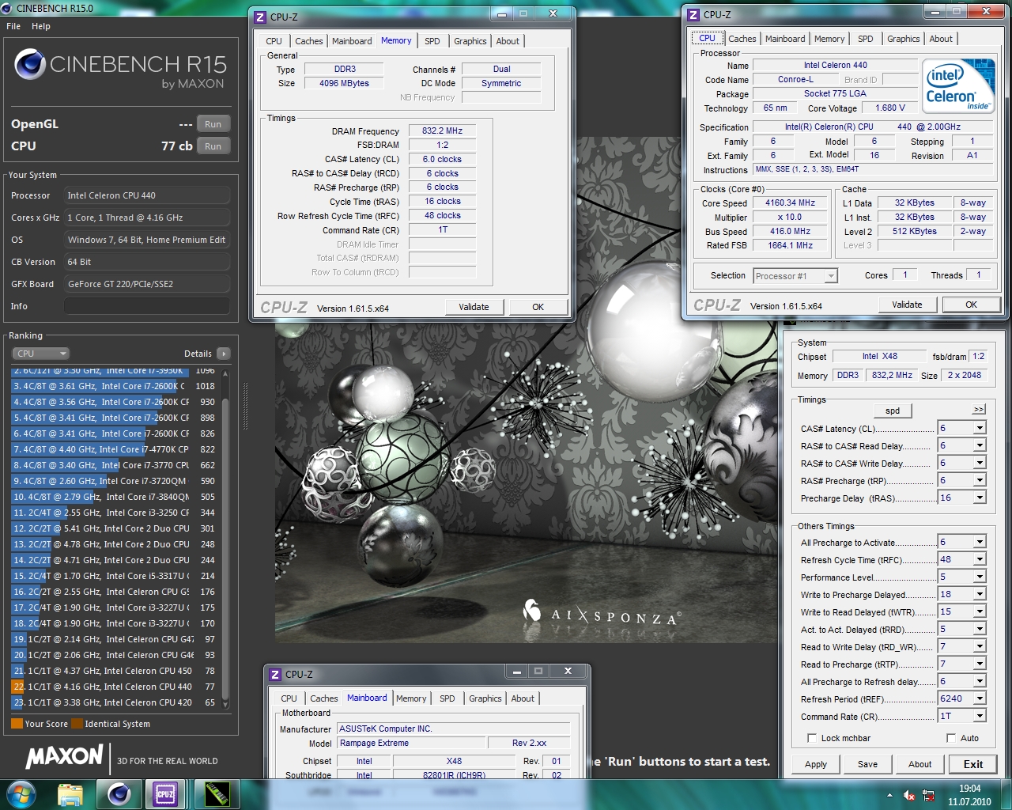1012x810 pixels.
Task: Switch to Caches tab in CPU-Z CPU window
Action: pos(742,39)
